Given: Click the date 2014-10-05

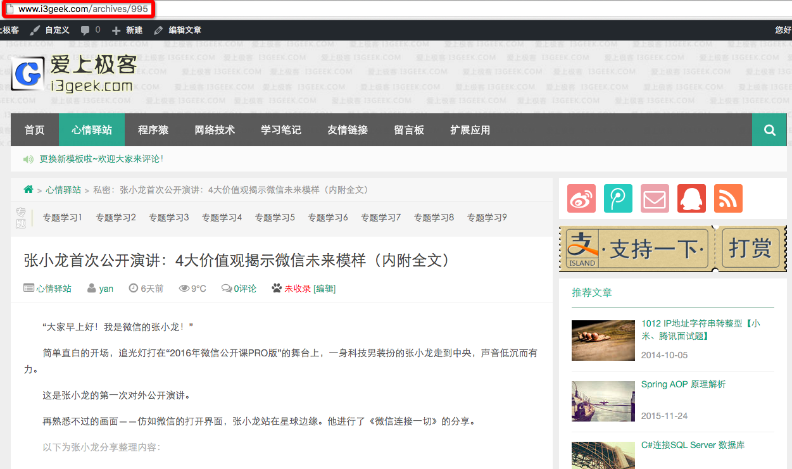Looking at the screenshot, I should coord(664,355).
